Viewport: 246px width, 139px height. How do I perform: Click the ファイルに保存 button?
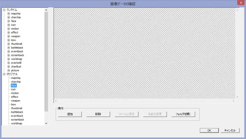click(x=126, y=114)
